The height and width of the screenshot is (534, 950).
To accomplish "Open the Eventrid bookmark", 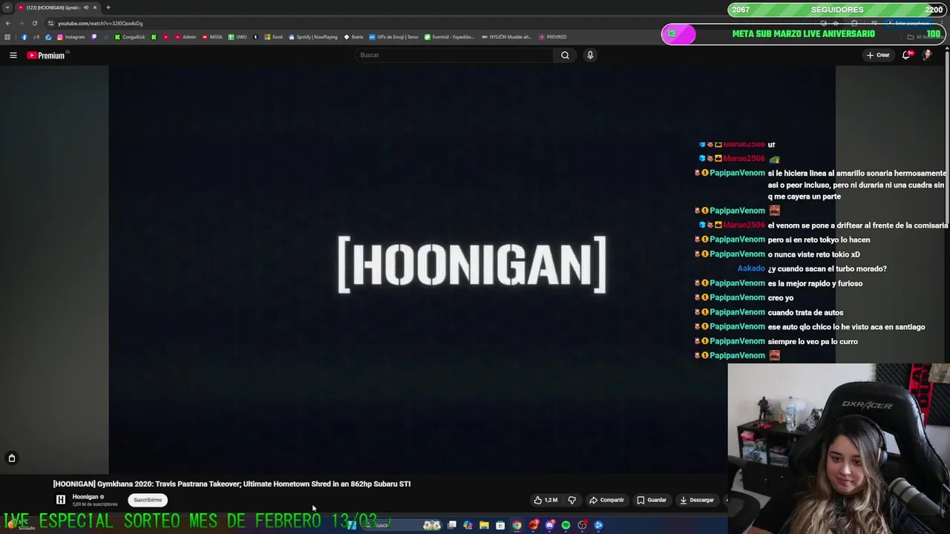I will click(449, 37).
